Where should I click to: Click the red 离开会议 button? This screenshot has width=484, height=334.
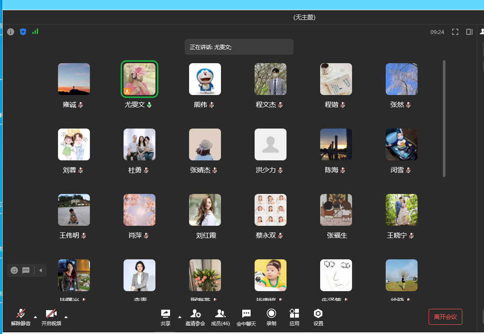445,316
